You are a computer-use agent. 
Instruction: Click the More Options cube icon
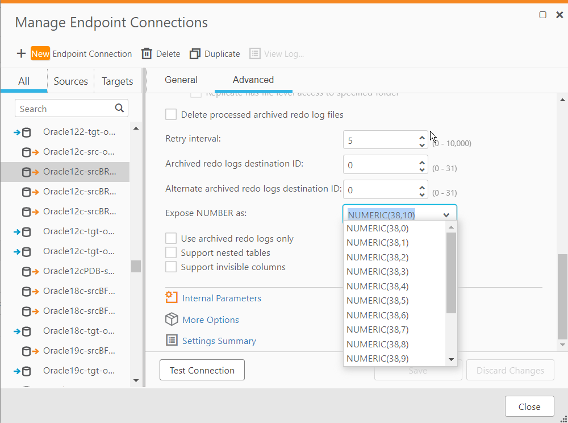coord(172,320)
